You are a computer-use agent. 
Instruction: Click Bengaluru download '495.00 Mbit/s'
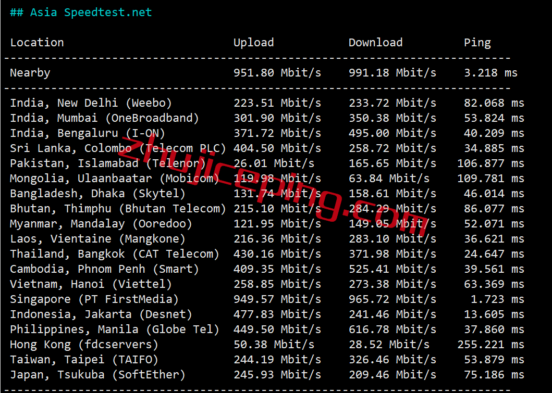coord(392,133)
